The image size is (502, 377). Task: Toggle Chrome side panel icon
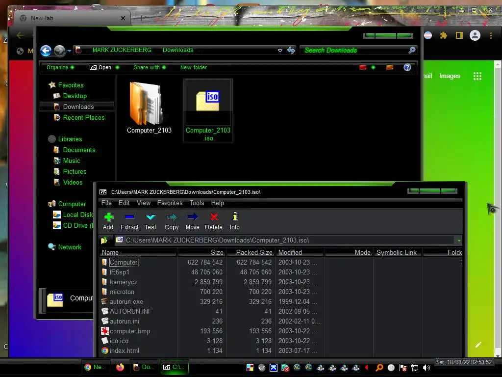(x=459, y=35)
